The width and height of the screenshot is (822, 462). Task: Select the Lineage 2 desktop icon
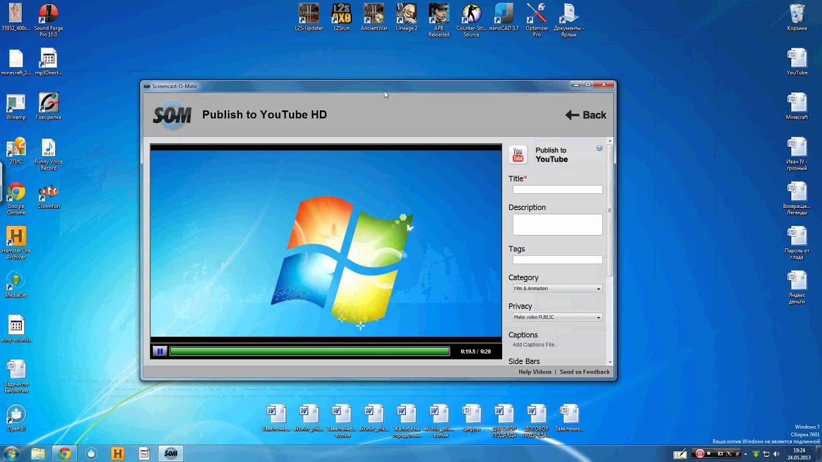tap(407, 17)
